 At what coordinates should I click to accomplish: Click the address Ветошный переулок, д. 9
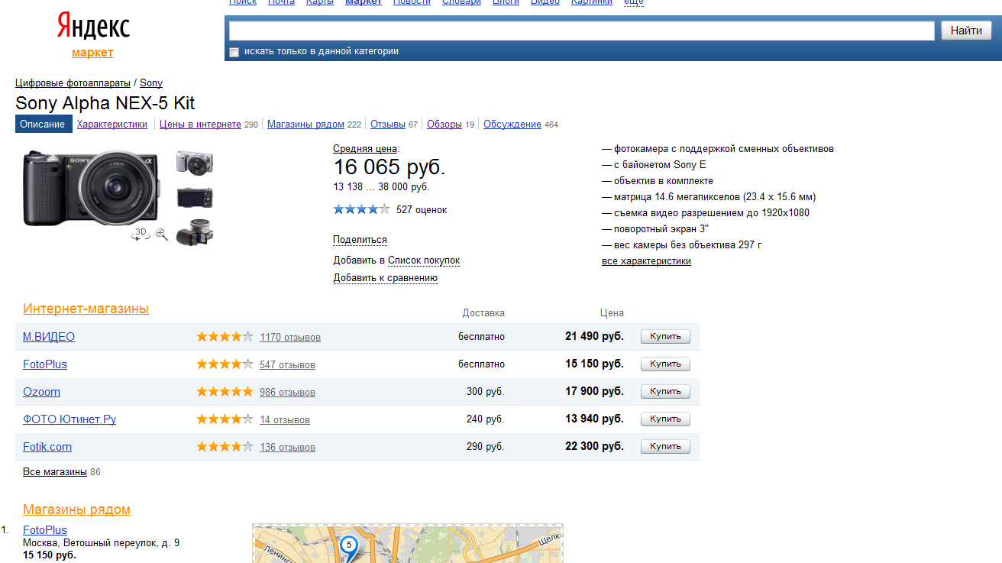point(120,543)
